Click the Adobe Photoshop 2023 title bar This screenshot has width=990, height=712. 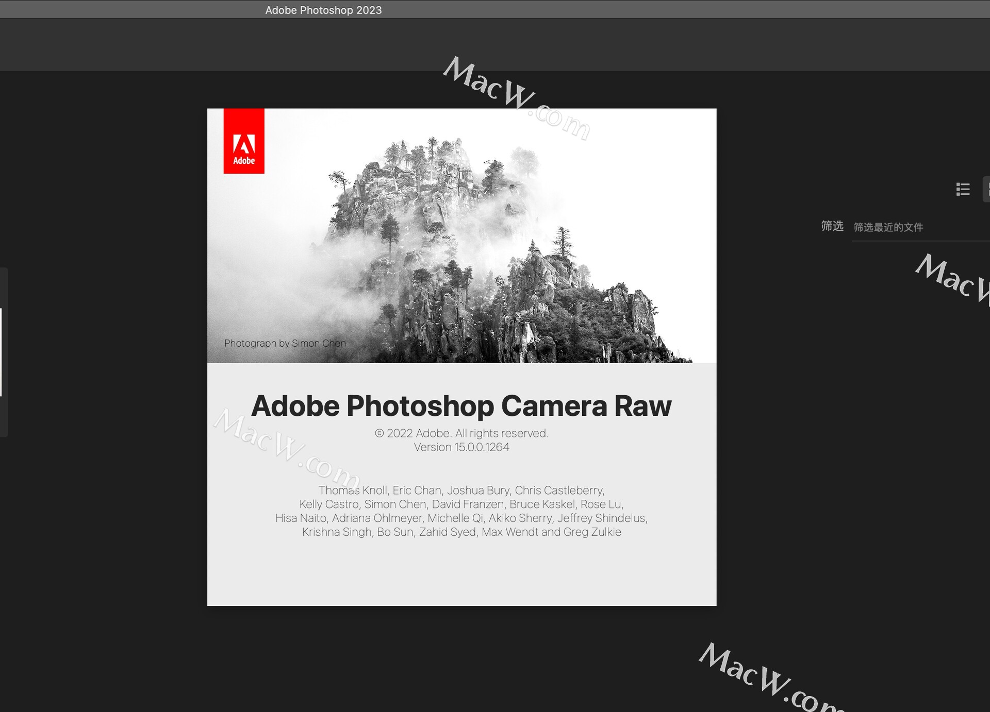[323, 9]
